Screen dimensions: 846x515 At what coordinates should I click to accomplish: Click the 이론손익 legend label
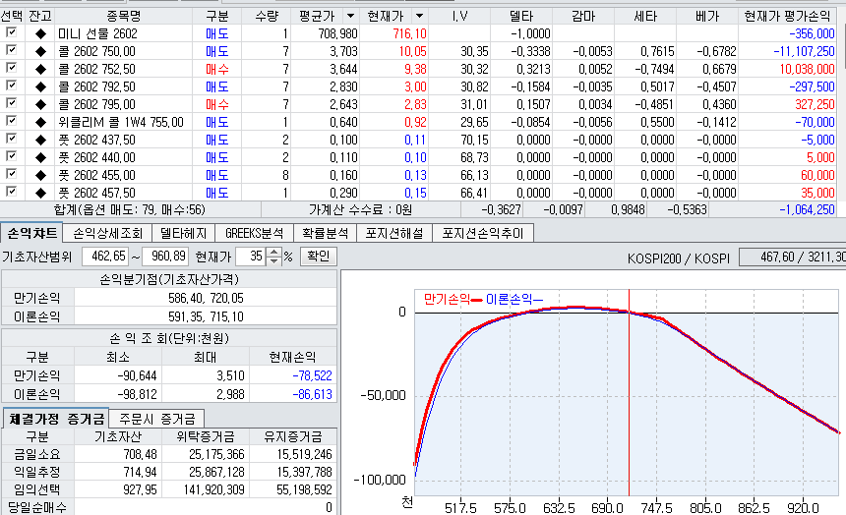click(509, 300)
